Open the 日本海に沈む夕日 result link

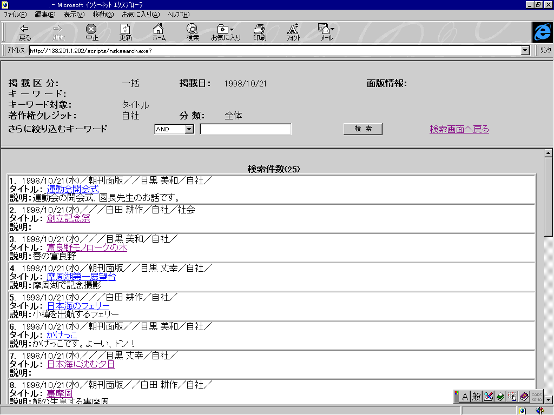coord(81,365)
